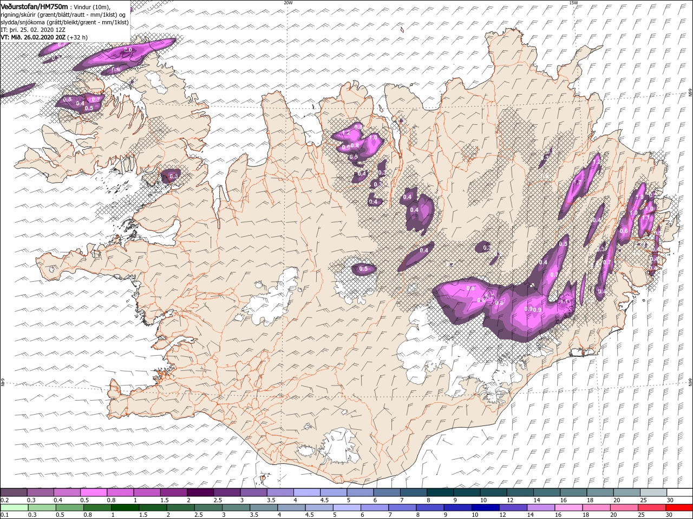This screenshot has height=519, width=693.
Task: Pick the darkest green lower swatch between 1 and 1.5
Action: pos(125,508)
